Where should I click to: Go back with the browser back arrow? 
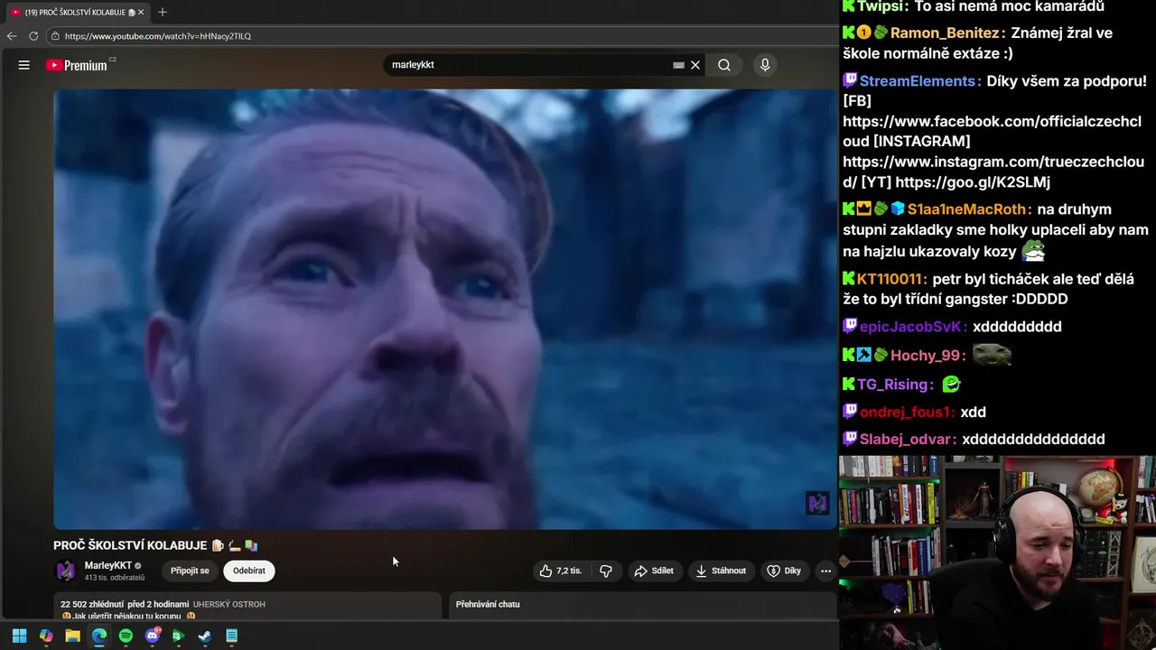(x=12, y=36)
